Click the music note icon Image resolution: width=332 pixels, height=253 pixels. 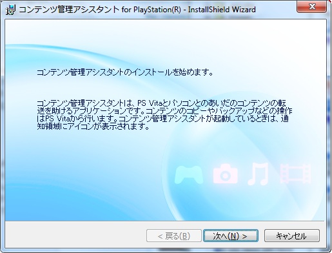[x=259, y=174]
